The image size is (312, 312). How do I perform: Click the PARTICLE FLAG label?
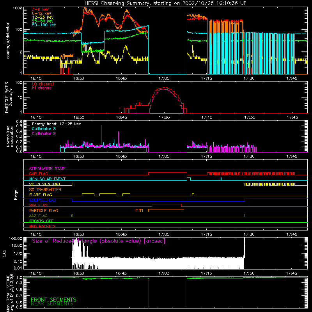(44, 210)
